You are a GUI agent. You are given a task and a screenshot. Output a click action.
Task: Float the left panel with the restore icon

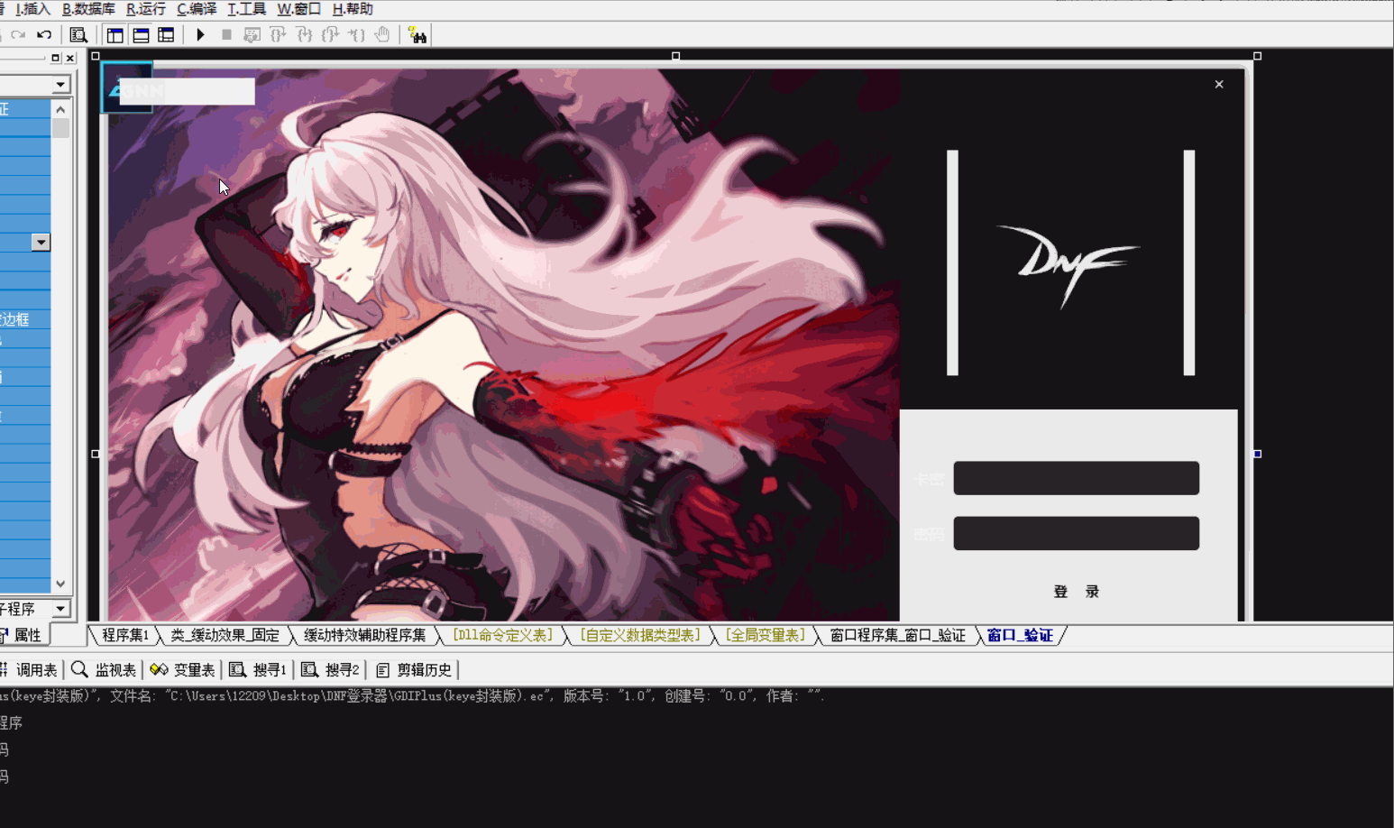55,58
